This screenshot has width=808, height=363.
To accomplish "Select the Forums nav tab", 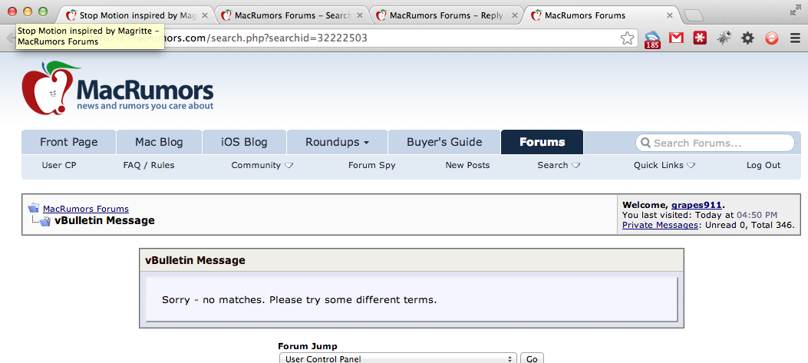I will (542, 142).
